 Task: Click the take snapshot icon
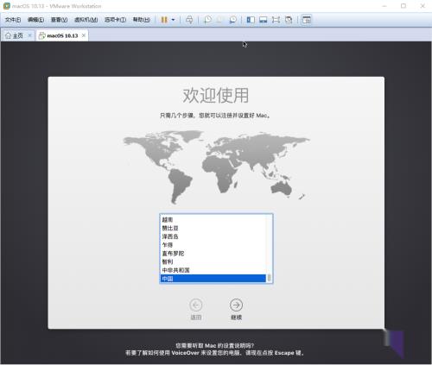click(207, 20)
